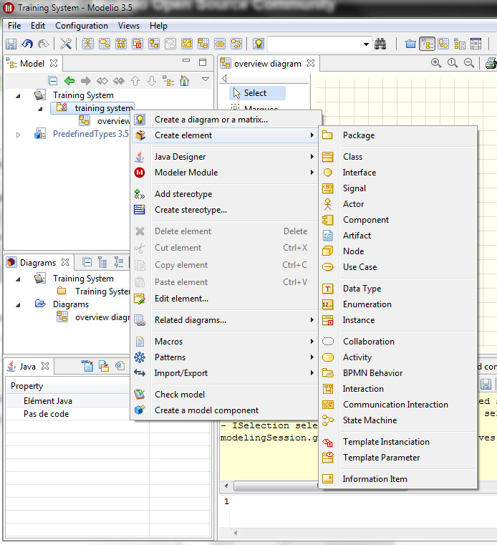
Task: Open the Java Designer submenu
Action: tap(225, 157)
